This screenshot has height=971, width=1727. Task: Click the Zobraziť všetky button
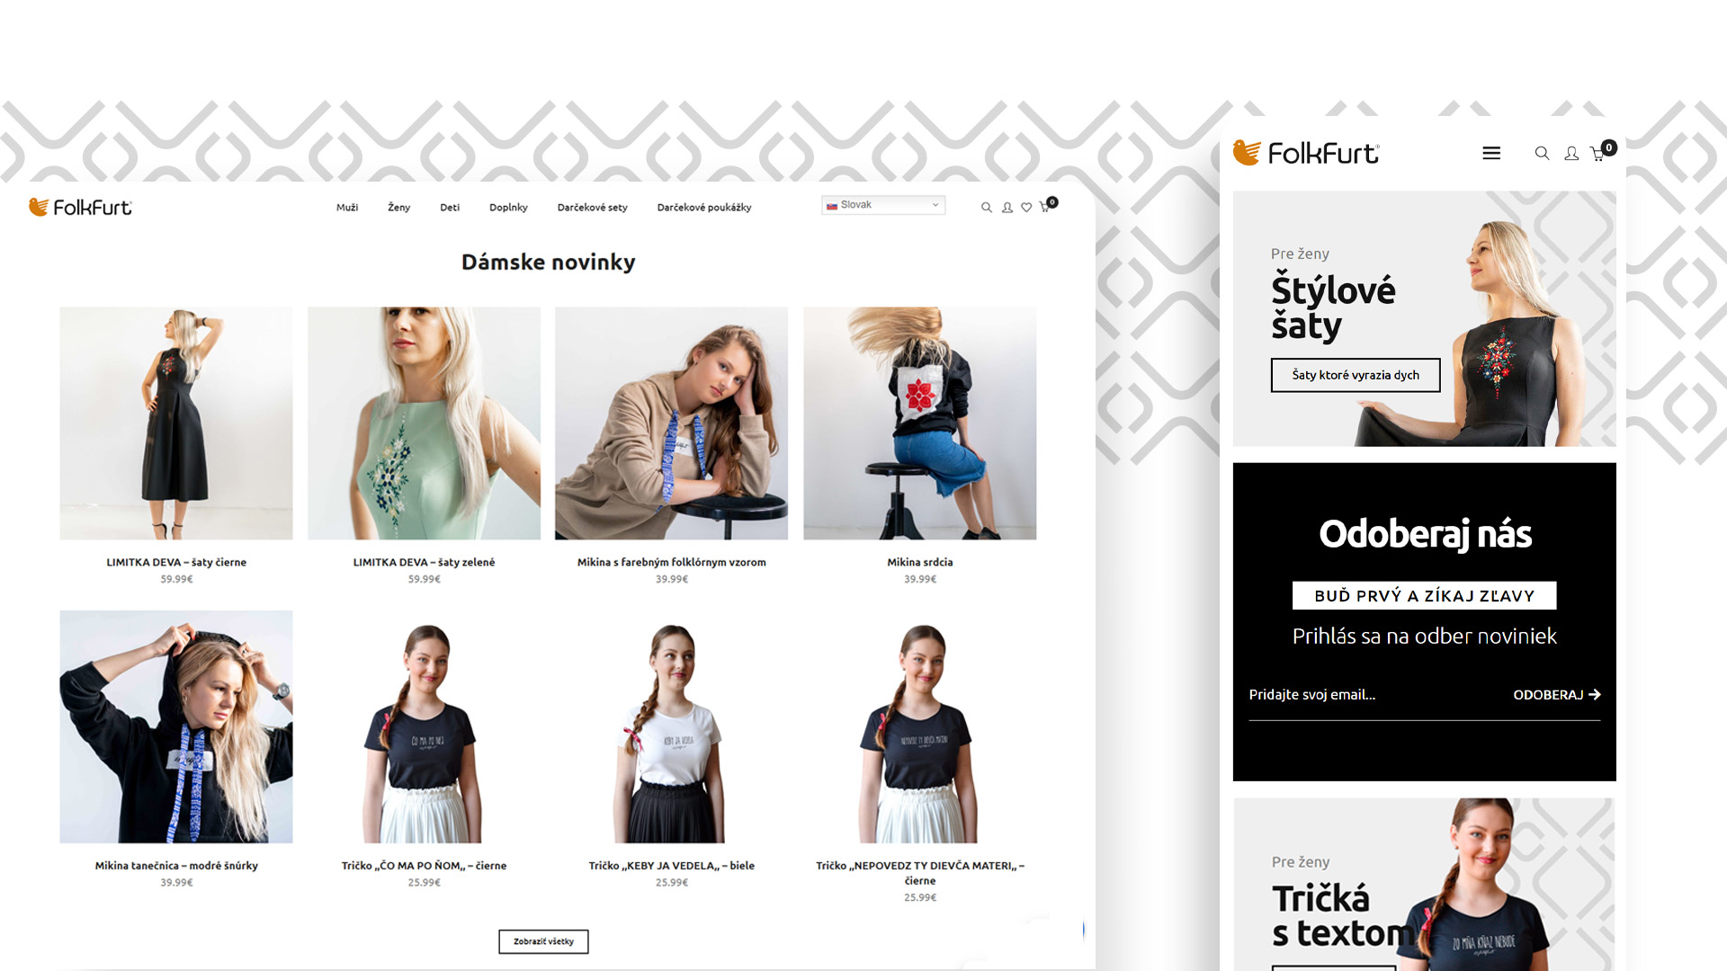click(x=543, y=941)
